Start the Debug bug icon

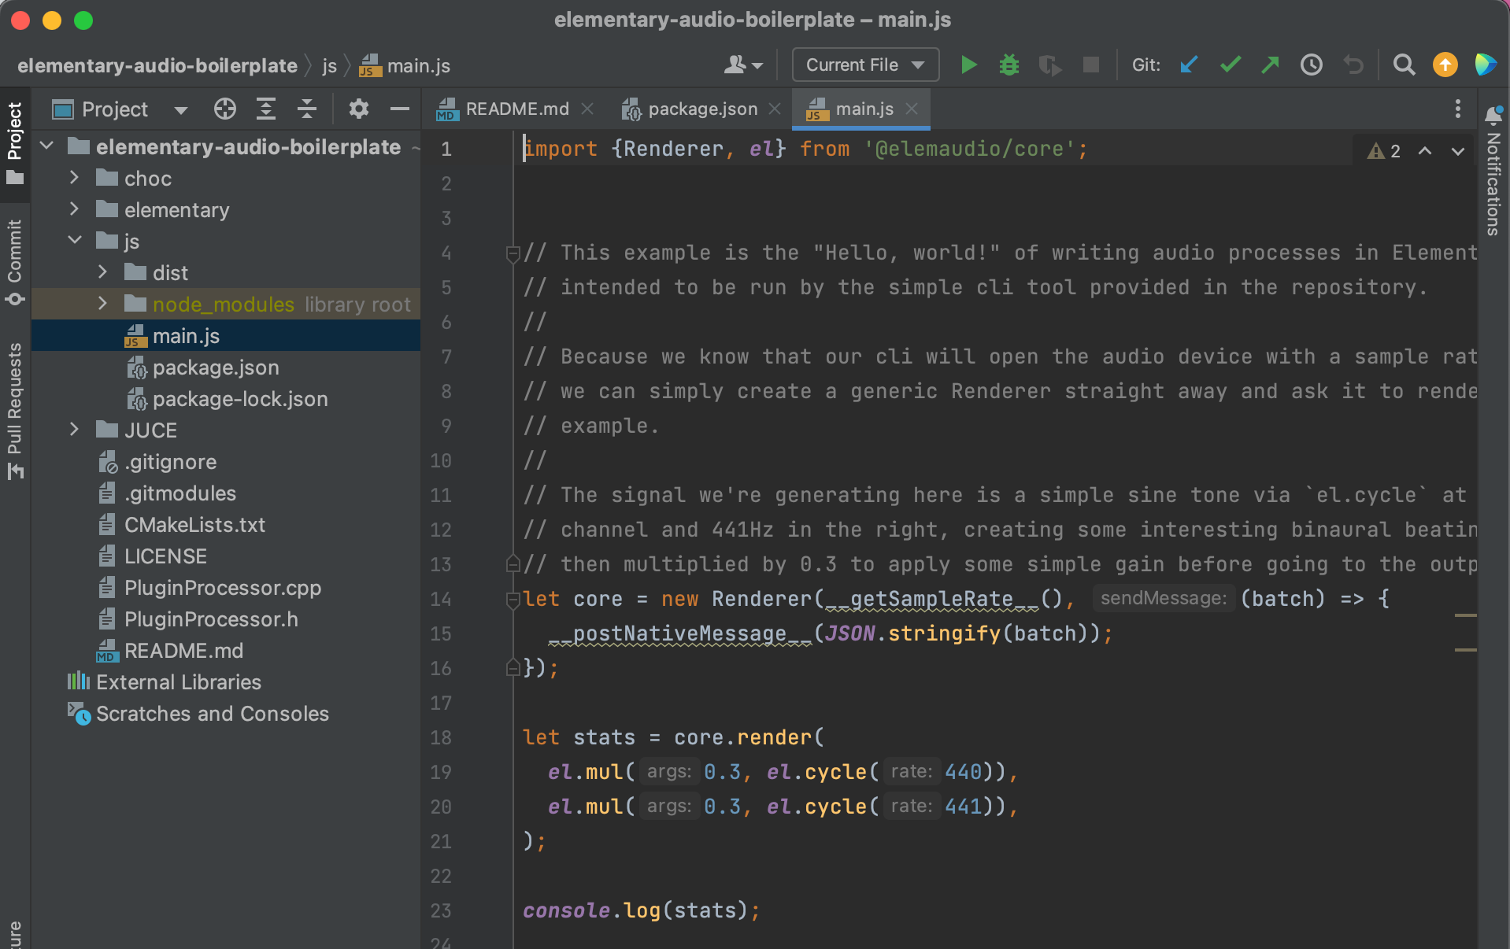tap(1009, 65)
